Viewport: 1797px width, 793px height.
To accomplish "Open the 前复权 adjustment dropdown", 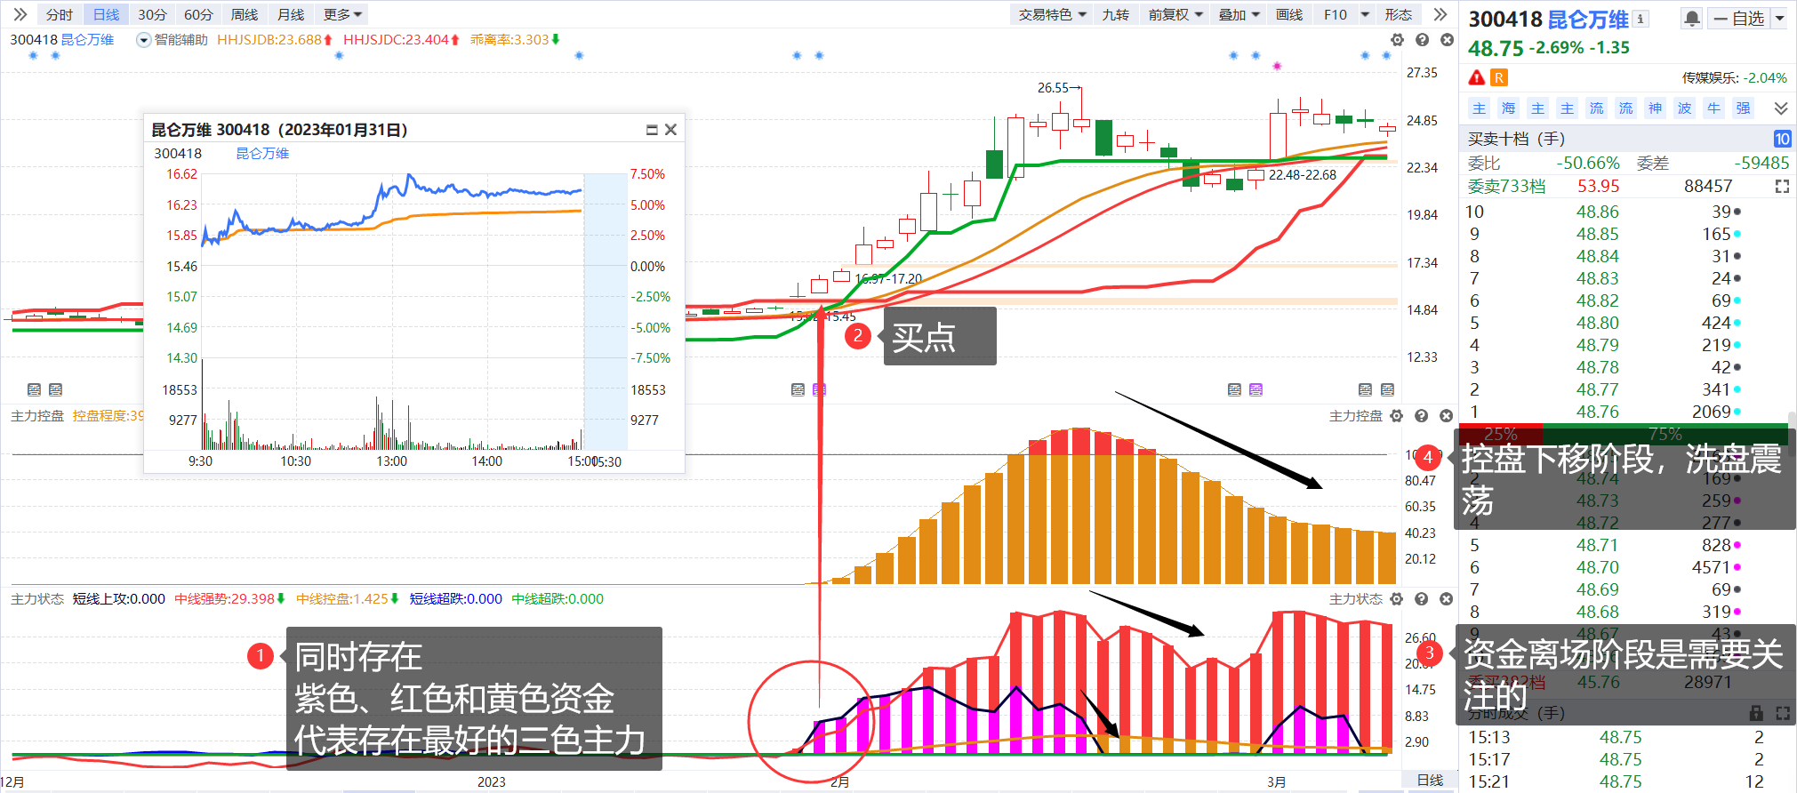I will click(1175, 14).
